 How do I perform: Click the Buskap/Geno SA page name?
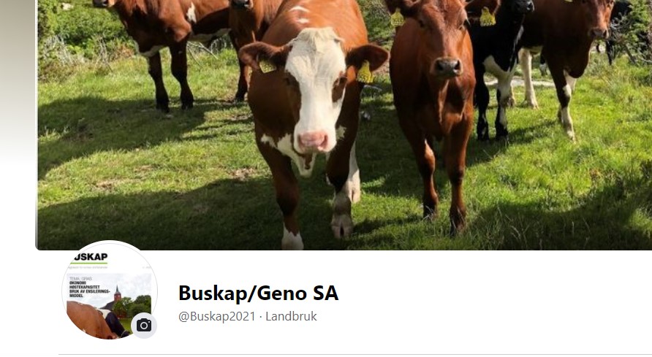point(258,293)
